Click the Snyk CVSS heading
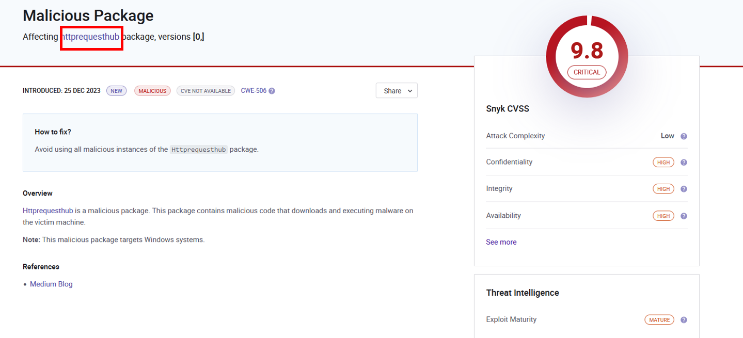The image size is (743, 338). click(x=508, y=109)
